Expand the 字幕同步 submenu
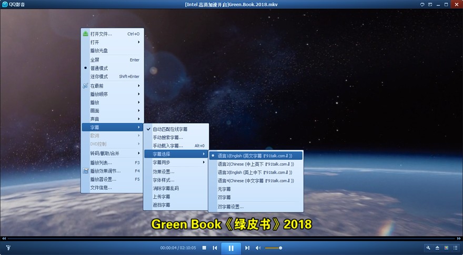 [x=176, y=162]
